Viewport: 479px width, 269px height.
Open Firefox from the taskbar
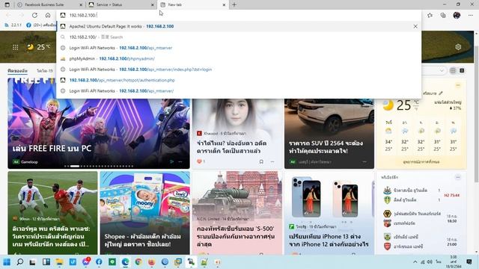[151, 262]
